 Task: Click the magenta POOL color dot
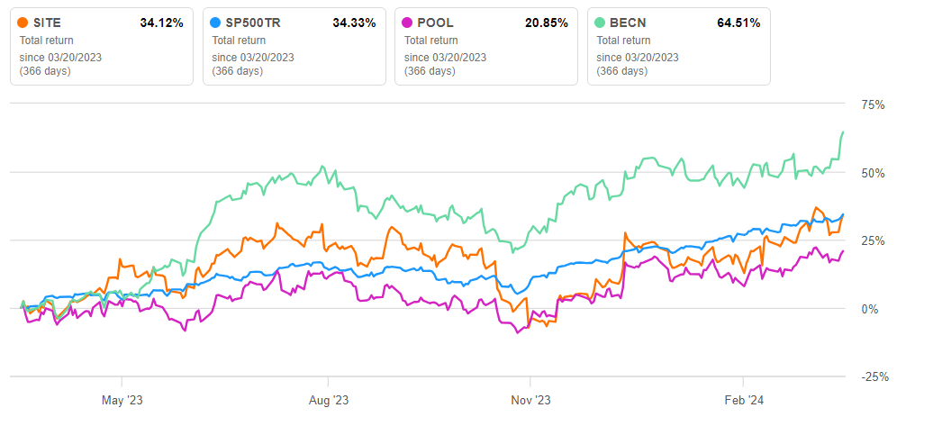pyautogui.click(x=410, y=23)
